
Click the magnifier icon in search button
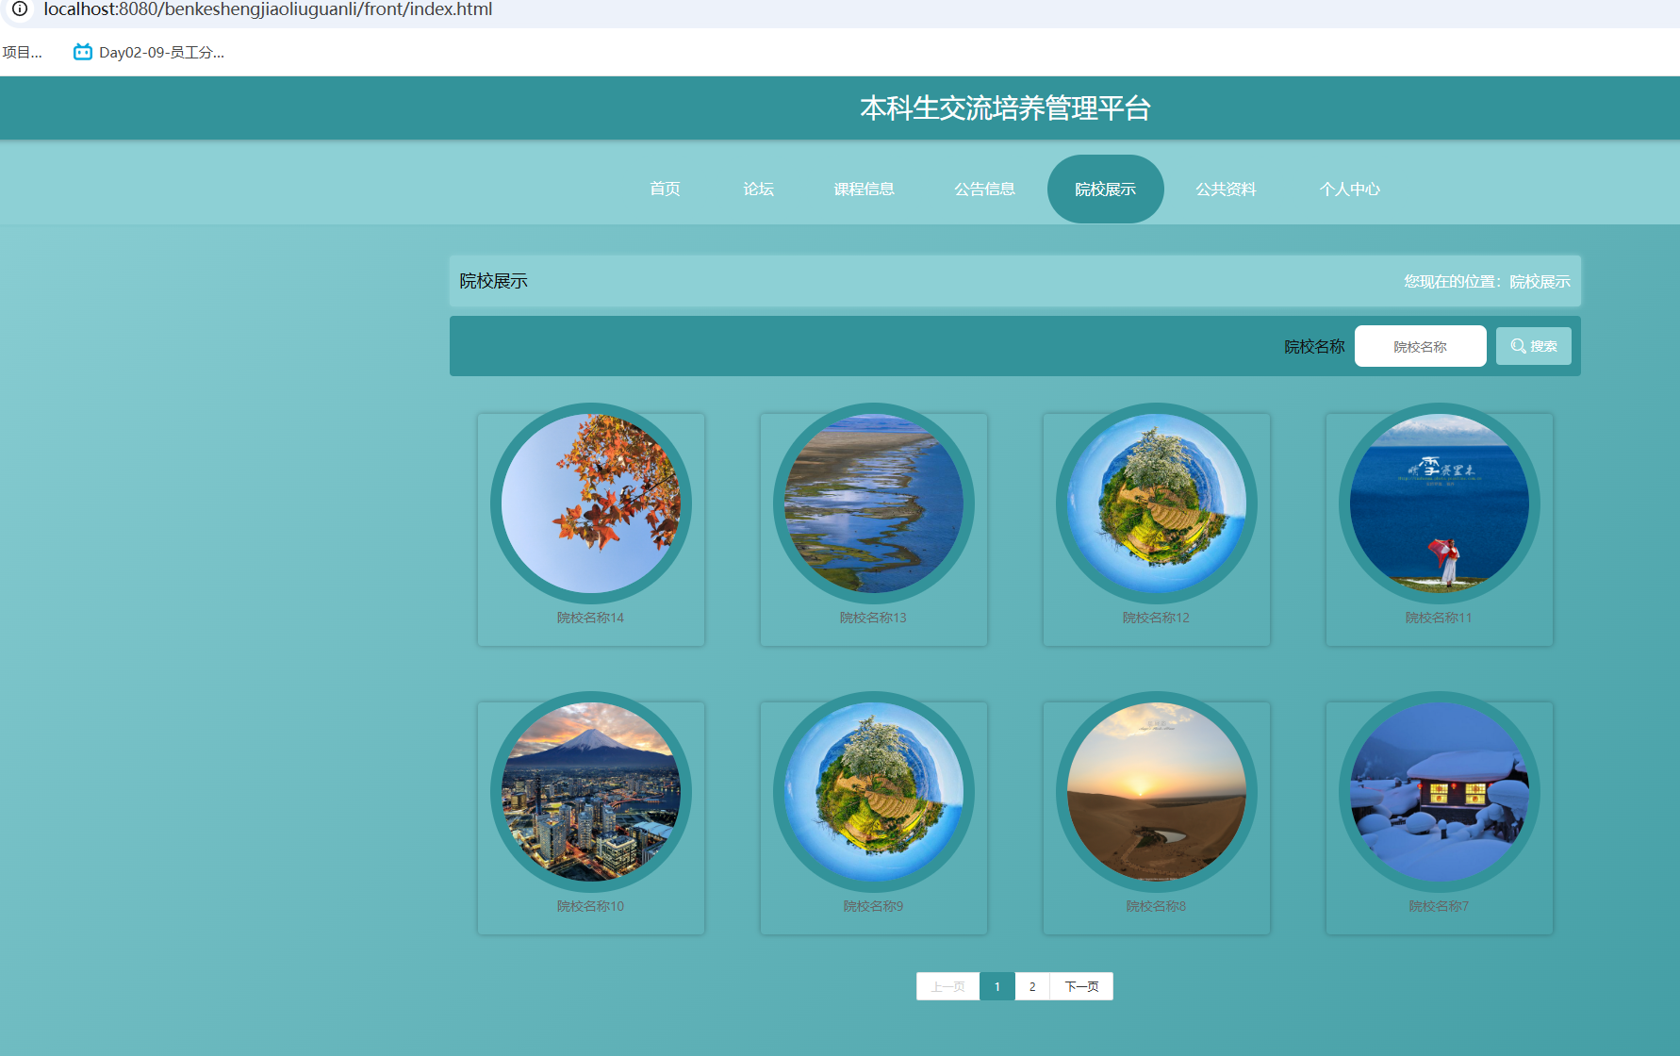[1518, 346]
